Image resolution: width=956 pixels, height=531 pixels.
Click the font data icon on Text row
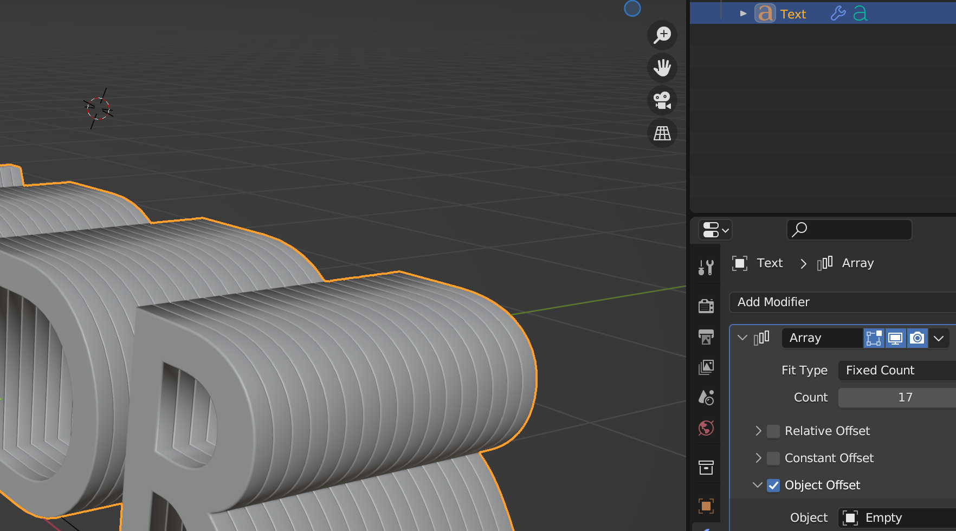tap(860, 14)
